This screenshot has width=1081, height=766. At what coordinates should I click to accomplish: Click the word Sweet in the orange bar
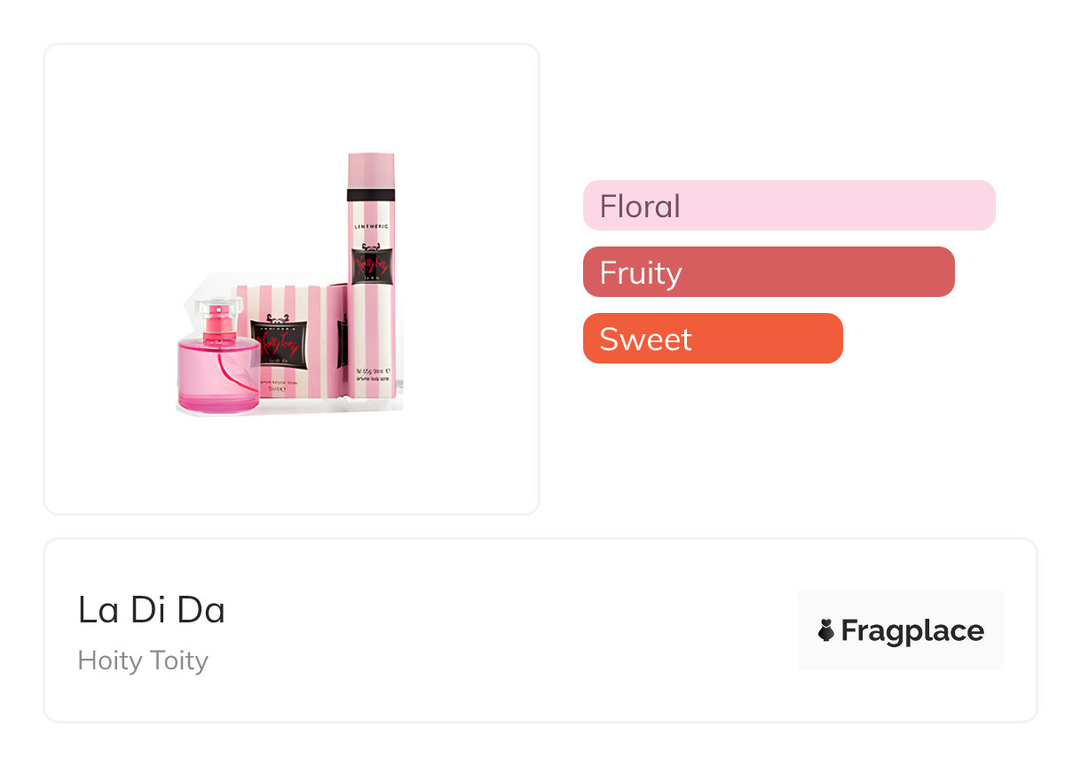[645, 339]
